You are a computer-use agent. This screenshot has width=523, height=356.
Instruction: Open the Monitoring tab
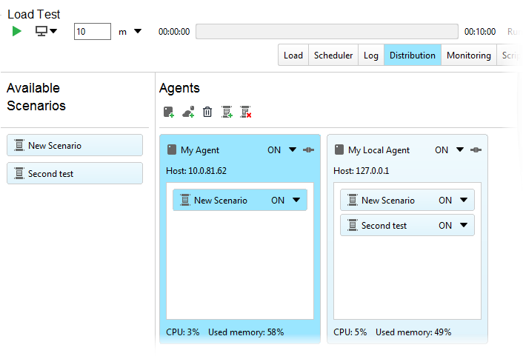coord(469,56)
